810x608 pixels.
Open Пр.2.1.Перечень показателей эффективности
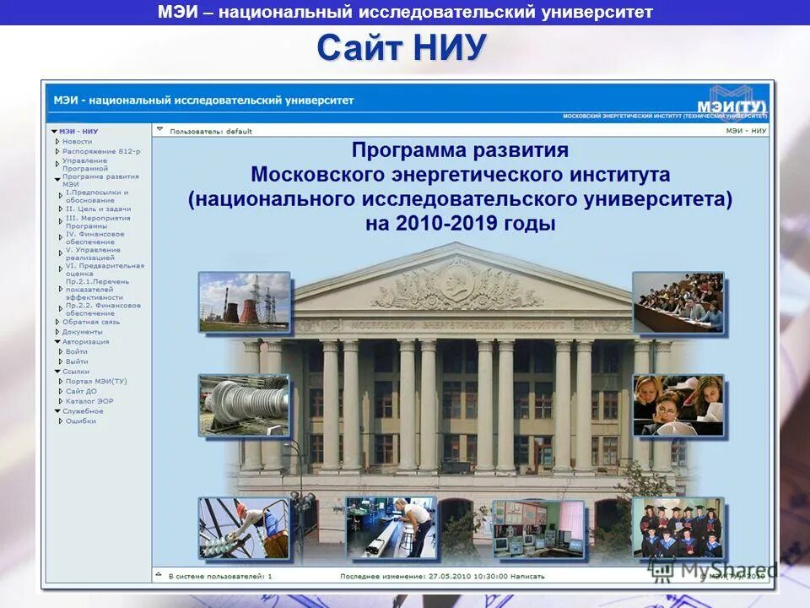point(97,290)
